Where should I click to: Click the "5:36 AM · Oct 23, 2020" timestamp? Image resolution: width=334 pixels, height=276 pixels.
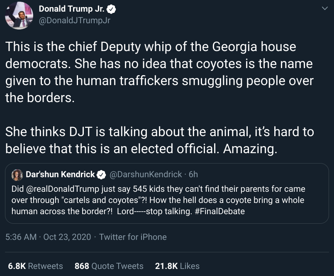click(x=49, y=237)
